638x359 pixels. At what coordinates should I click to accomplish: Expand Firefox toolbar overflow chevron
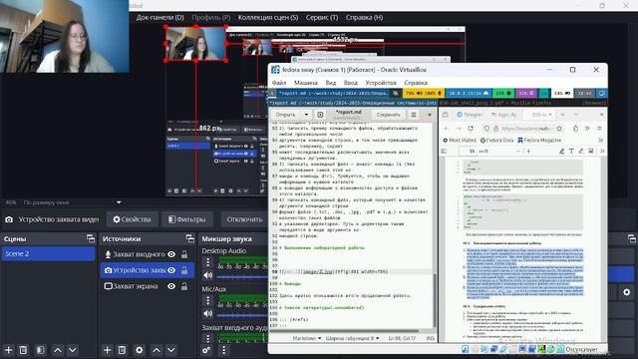[587, 129]
